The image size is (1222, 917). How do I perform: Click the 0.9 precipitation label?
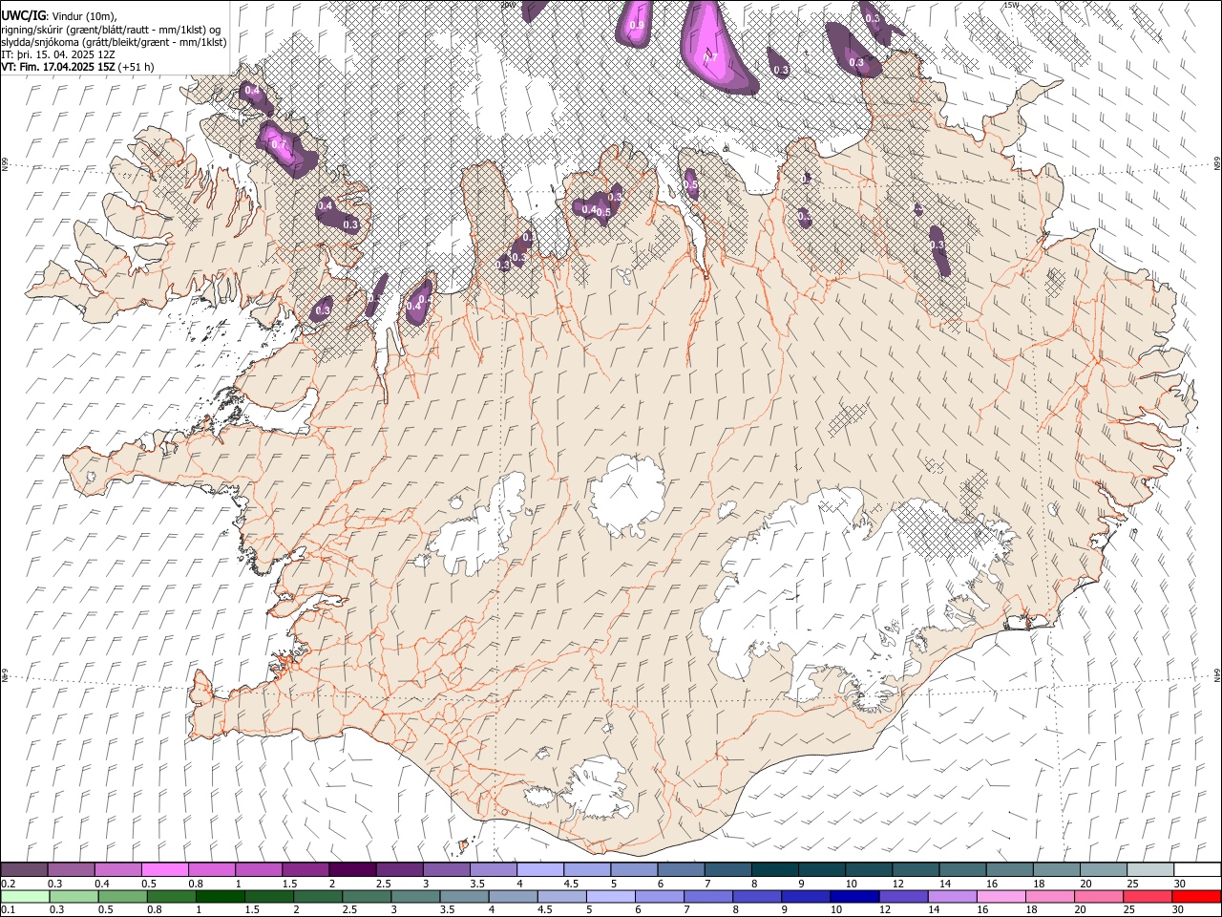[637, 25]
